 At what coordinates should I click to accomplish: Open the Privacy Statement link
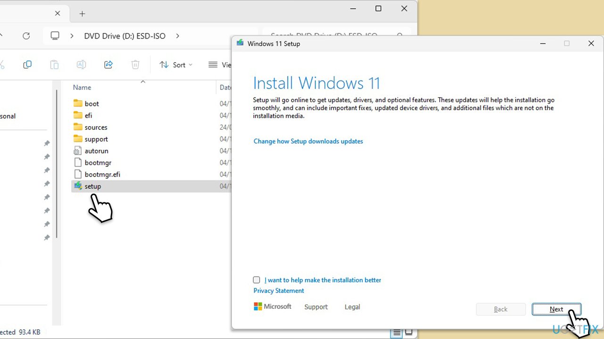click(x=279, y=291)
